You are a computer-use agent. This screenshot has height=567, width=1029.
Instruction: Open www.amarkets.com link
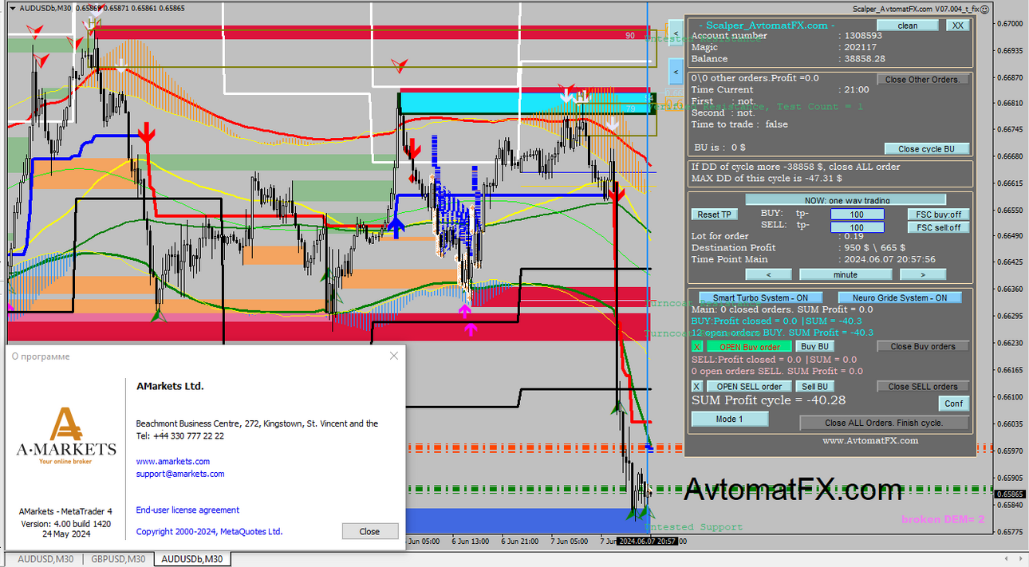tap(173, 462)
